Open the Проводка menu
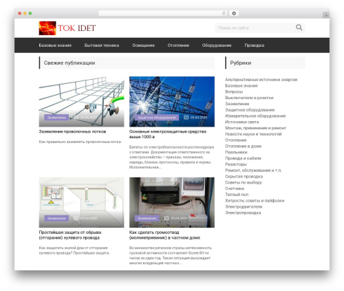The image size is (344, 291). pyautogui.click(x=255, y=45)
